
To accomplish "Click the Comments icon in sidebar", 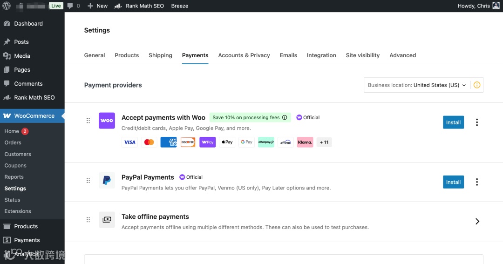I will click(7, 83).
